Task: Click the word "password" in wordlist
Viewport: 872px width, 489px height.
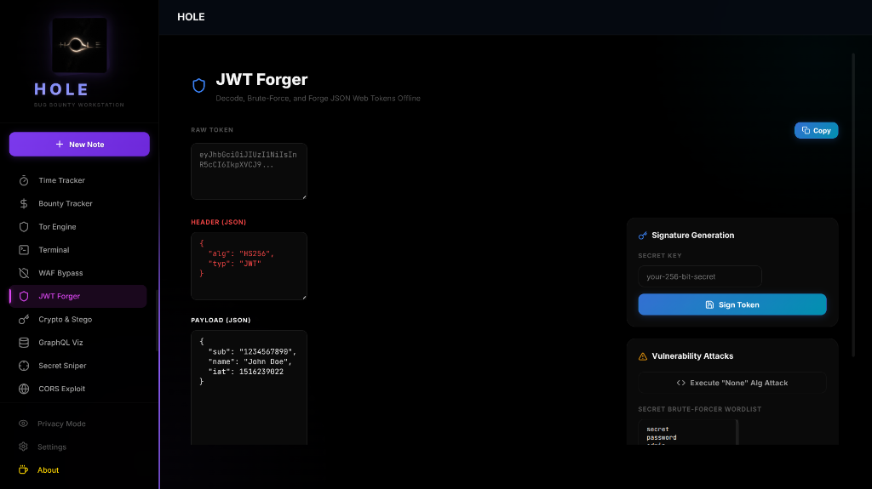Action: pos(661,437)
